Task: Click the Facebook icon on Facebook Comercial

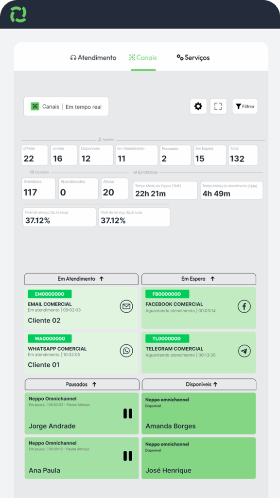Action: [x=245, y=306]
